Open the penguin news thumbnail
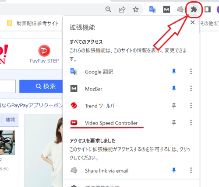Viewport: 219px width, 187px height. click(7, 143)
